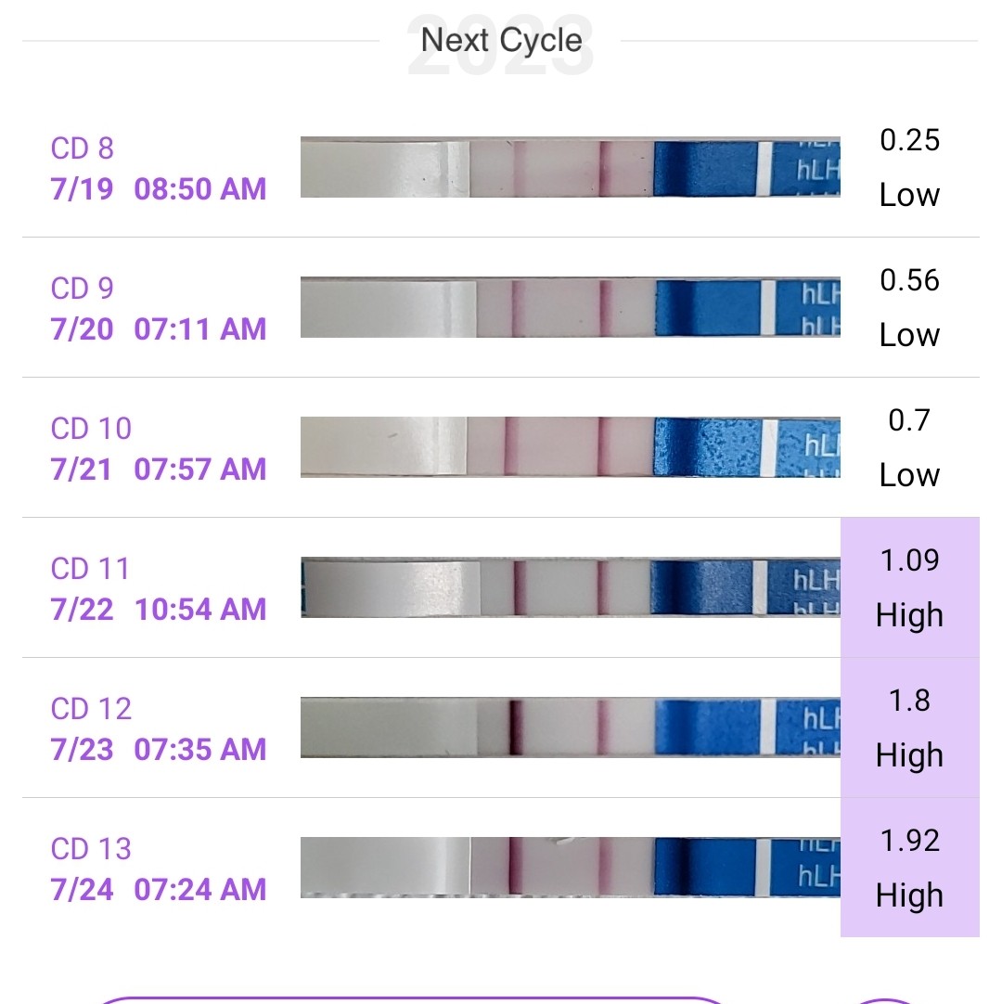Select the 7/24 07:24 AM entry date
The image size is (1002, 1004).
click(x=159, y=890)
